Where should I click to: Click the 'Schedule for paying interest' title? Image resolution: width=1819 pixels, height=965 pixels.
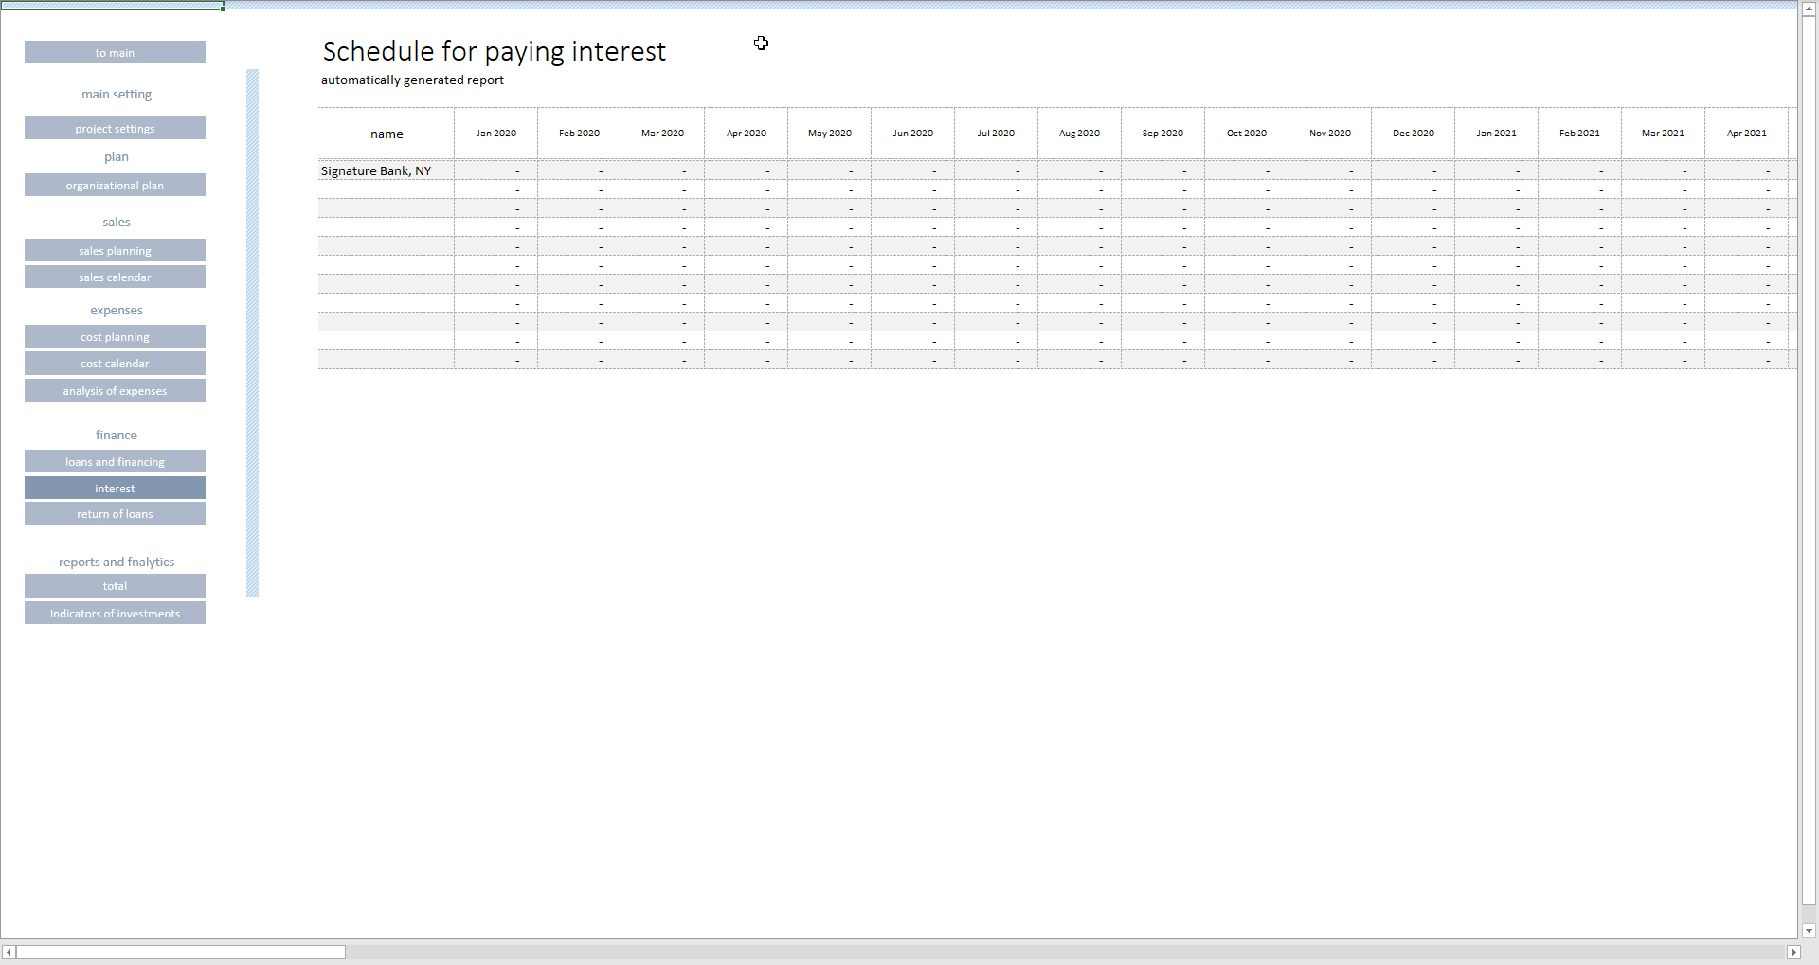tap(495, 51)
